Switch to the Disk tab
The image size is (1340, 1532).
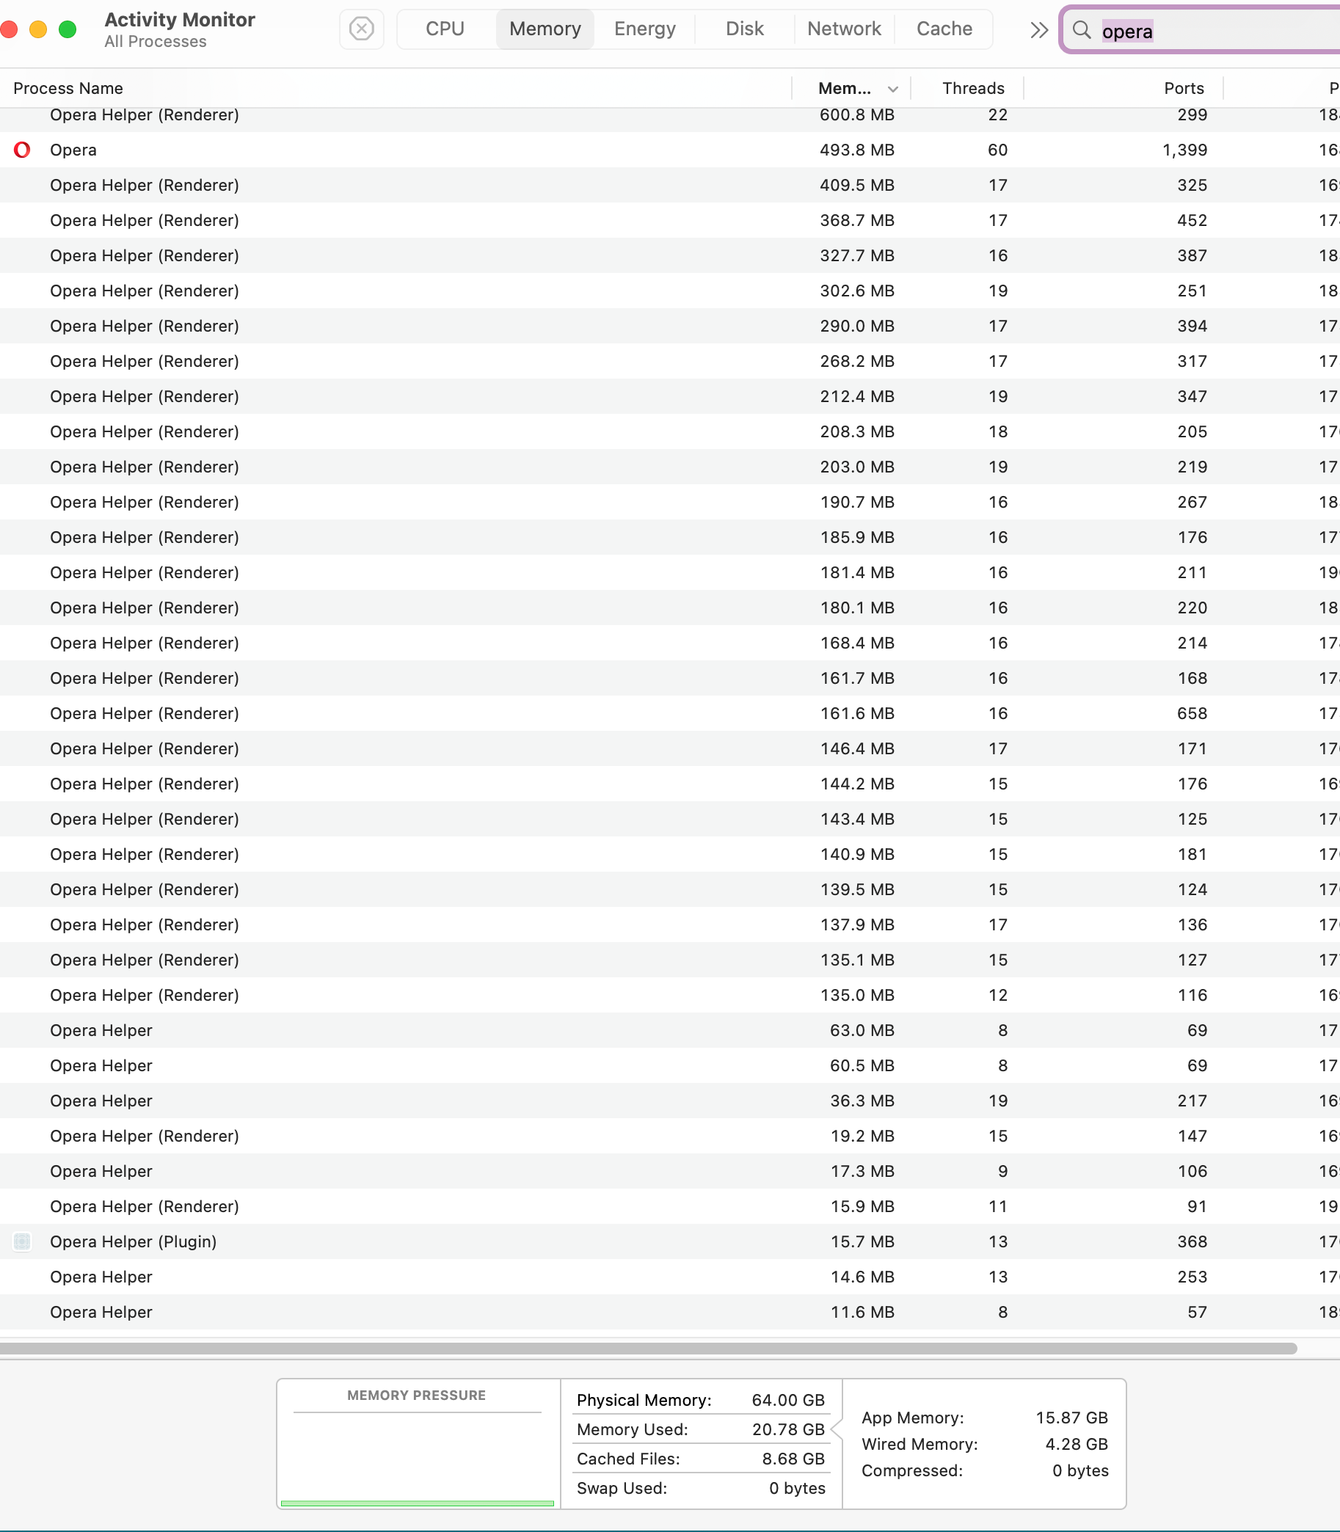coord(745,29)
